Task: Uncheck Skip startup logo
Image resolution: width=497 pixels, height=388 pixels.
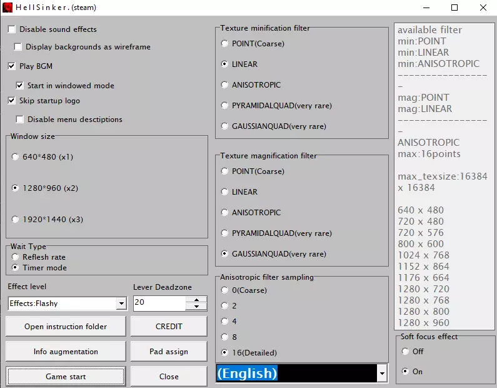Action: pos(11,101)
